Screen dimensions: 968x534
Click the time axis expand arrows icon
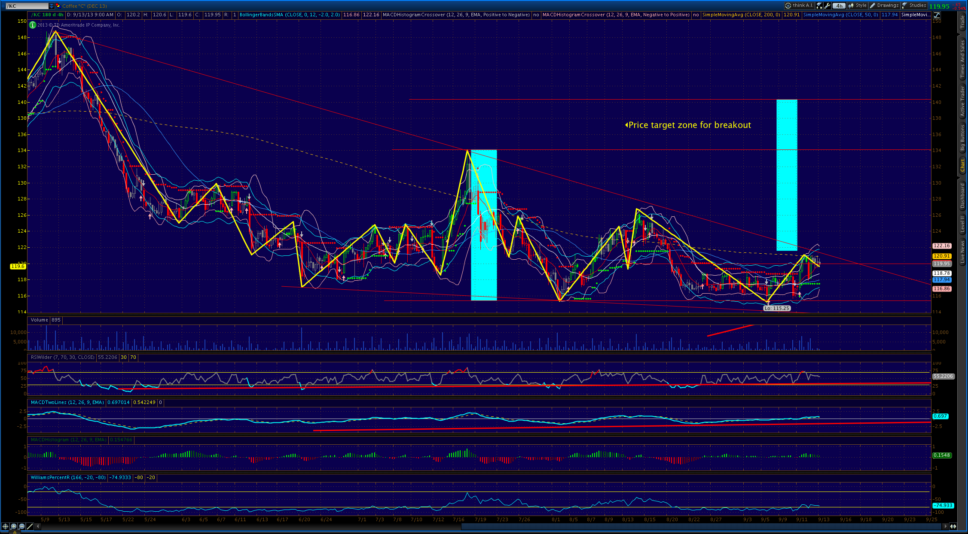953,526
